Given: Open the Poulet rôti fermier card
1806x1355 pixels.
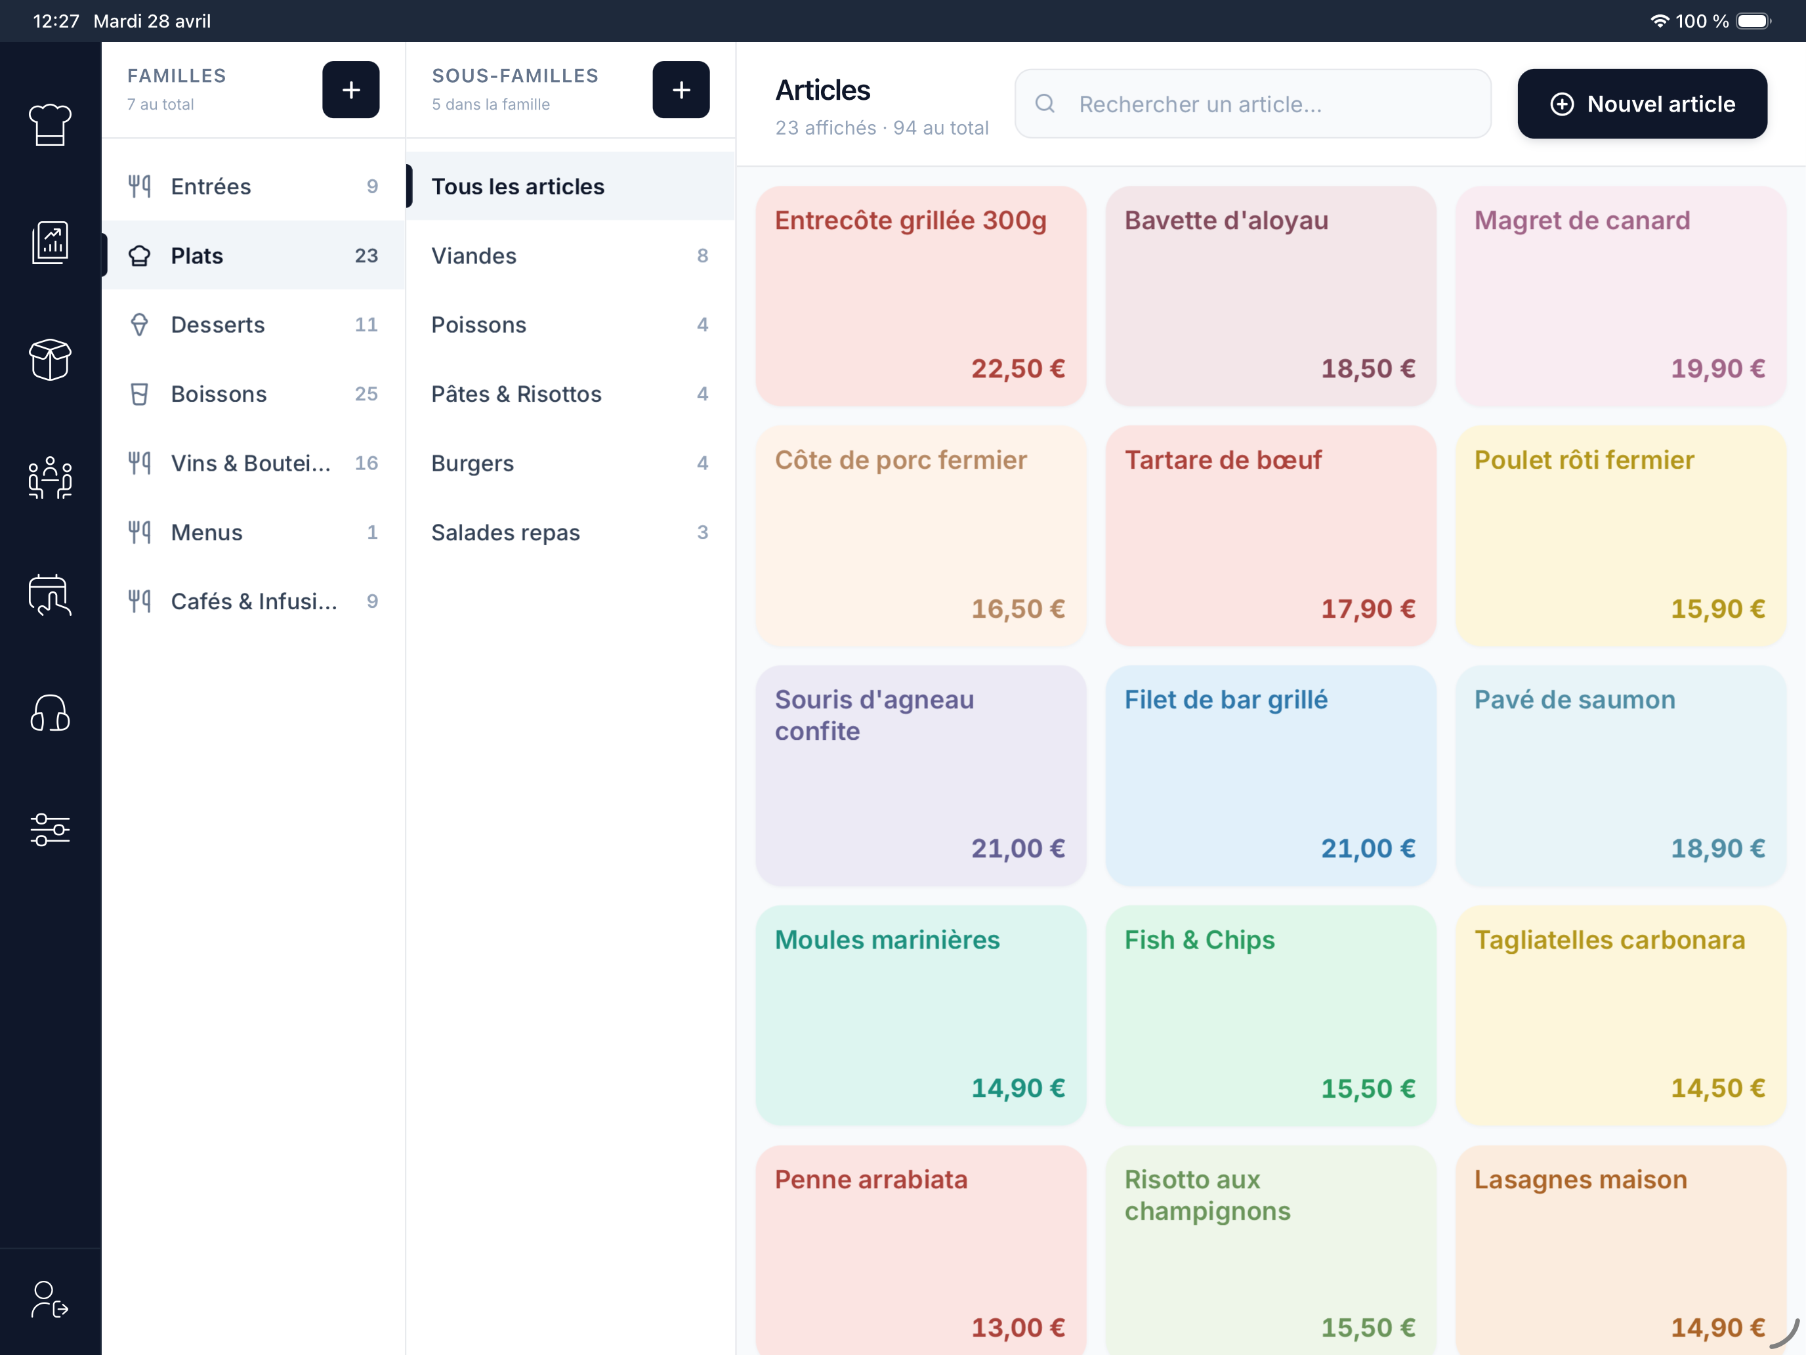Looking at the screenshot, I should click(1621, 536).
